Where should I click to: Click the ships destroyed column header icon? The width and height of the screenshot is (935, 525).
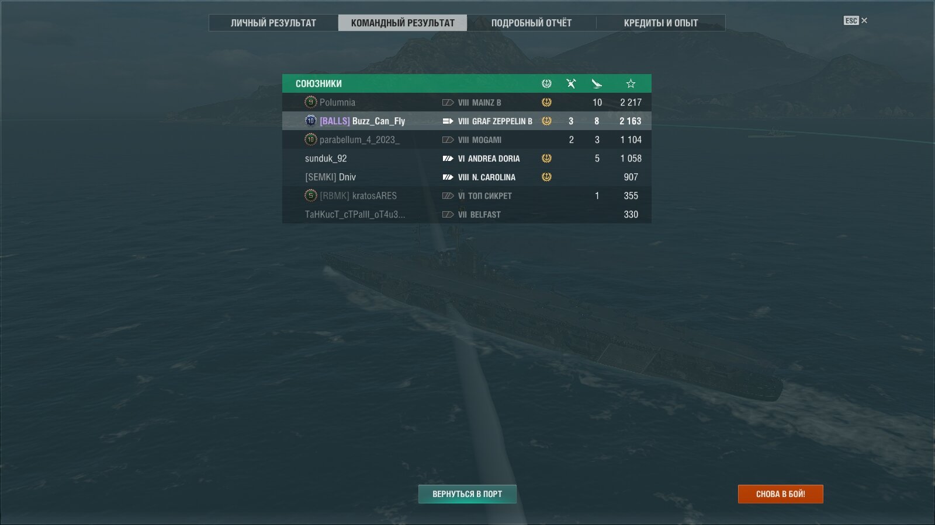pos(571,83)
